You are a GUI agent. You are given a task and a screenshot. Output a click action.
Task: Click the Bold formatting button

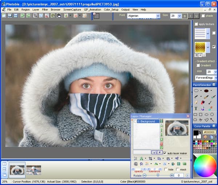[185, 16]
